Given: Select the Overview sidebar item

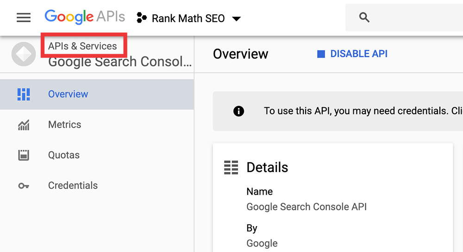Looking at the screenshot, I should click(x=68, y=94).
